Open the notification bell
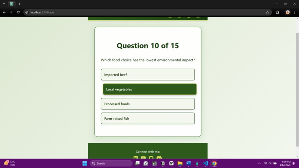This screenshot has width=299, height=168. (x=294, y=164)
